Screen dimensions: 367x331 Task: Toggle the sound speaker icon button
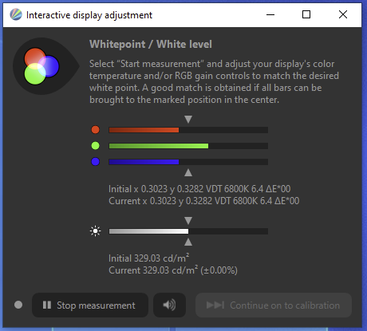pyautogui.click(x=169, y=305)
